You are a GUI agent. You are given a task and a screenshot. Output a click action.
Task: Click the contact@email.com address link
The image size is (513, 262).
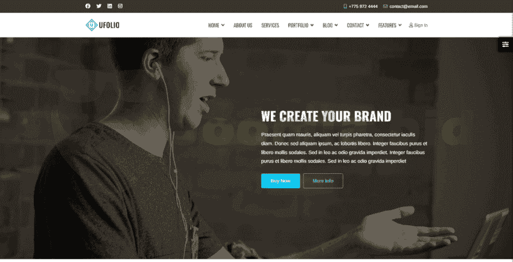click(409, 6)
